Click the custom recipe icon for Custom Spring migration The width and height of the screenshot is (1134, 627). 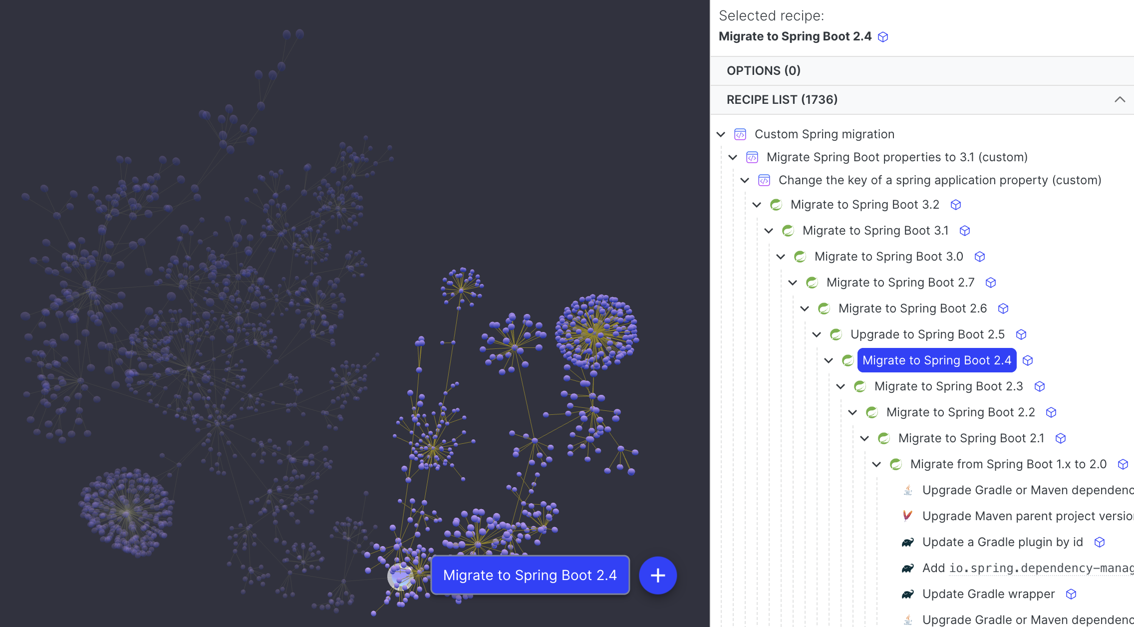click(740, 134)
